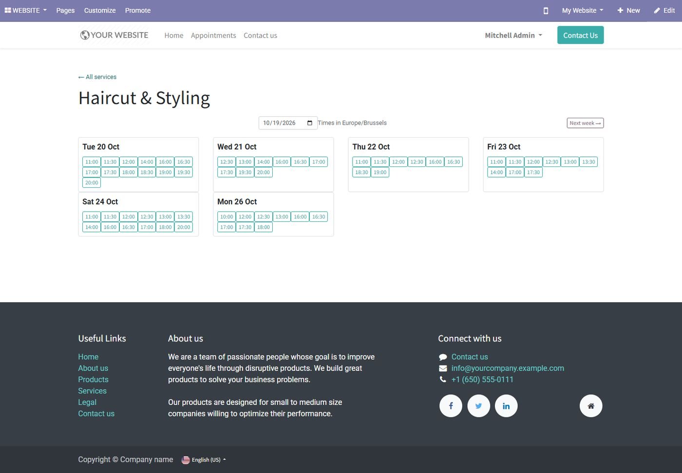
Task: Go back to All services
Action: click(x=97, y=77)
